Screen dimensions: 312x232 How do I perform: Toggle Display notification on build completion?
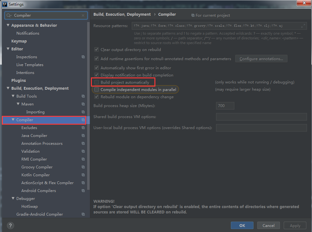coord(97,75)
